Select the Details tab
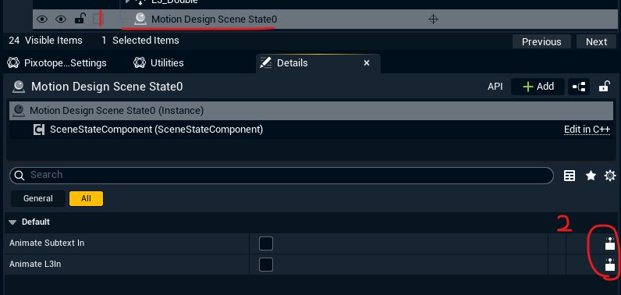 318,63
